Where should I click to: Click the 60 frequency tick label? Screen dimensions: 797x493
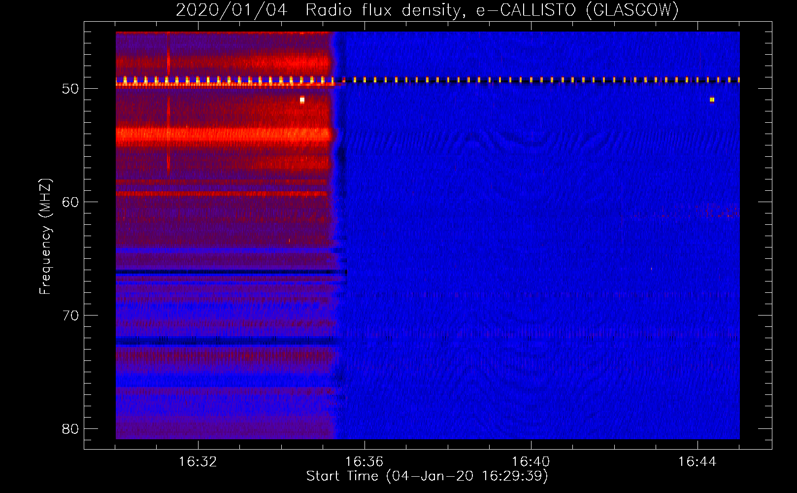click(x=70, y=202)
